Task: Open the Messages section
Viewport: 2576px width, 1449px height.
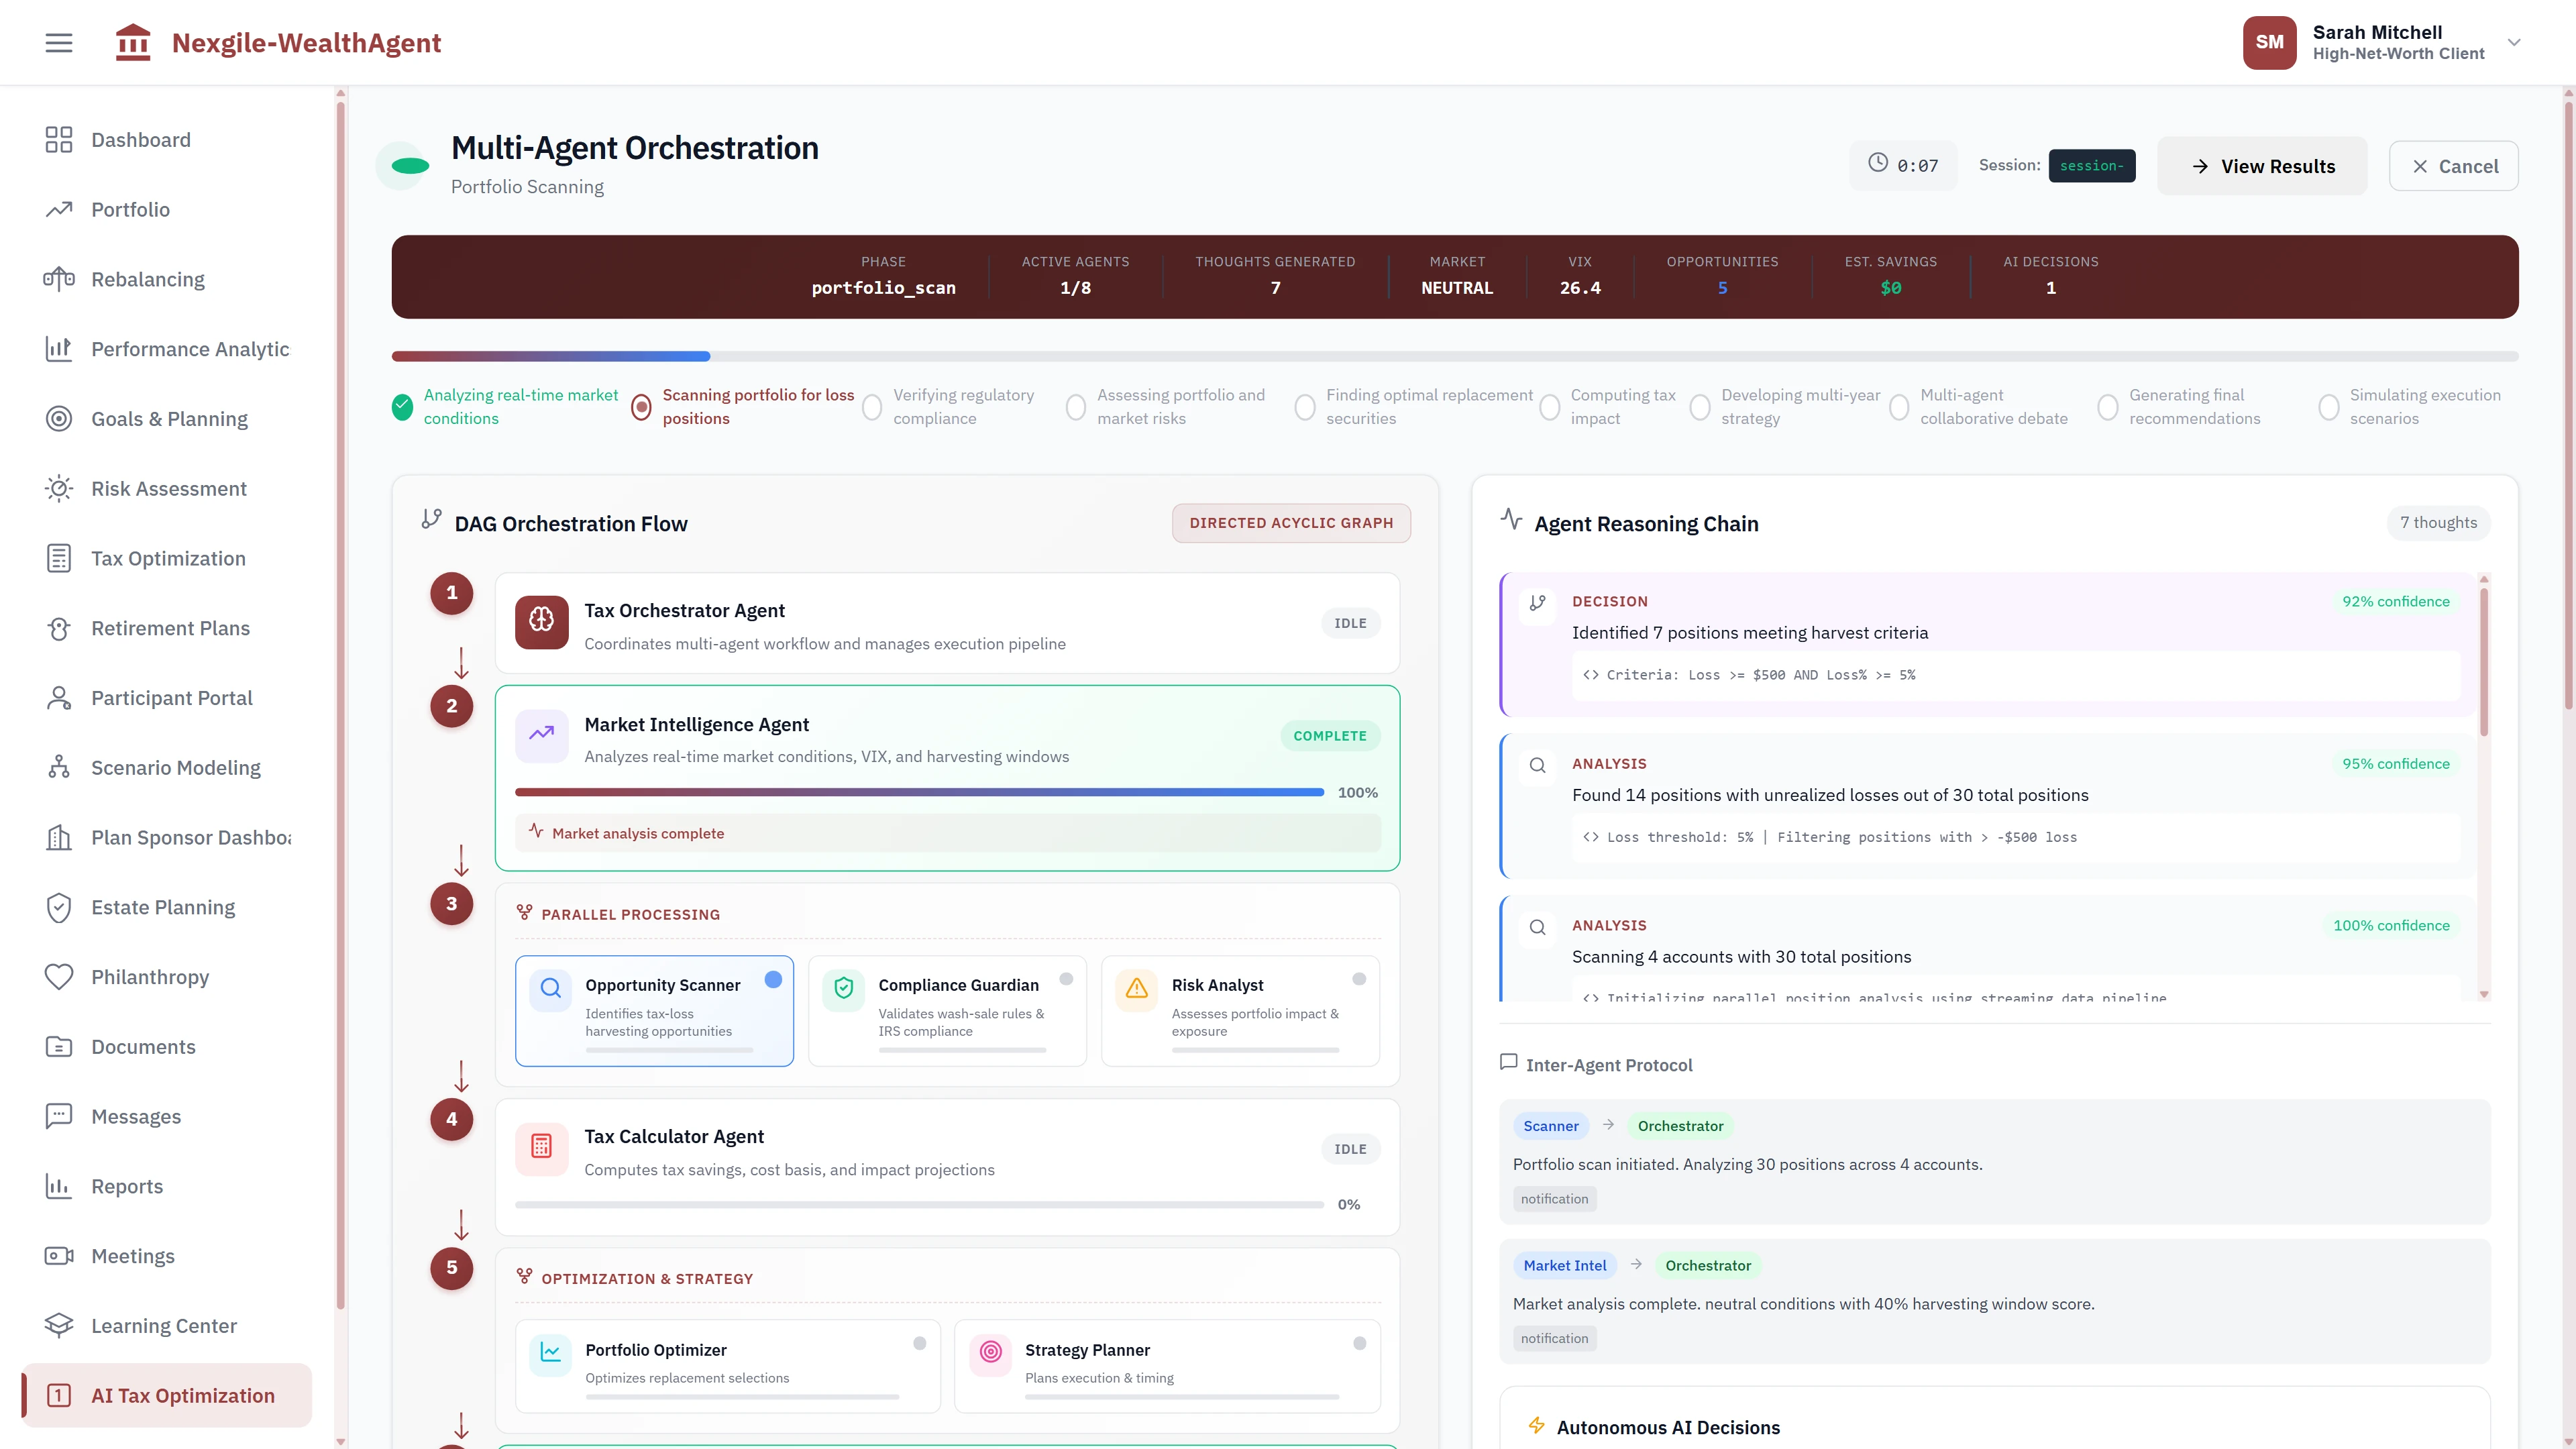Action: click(135, 1116)
